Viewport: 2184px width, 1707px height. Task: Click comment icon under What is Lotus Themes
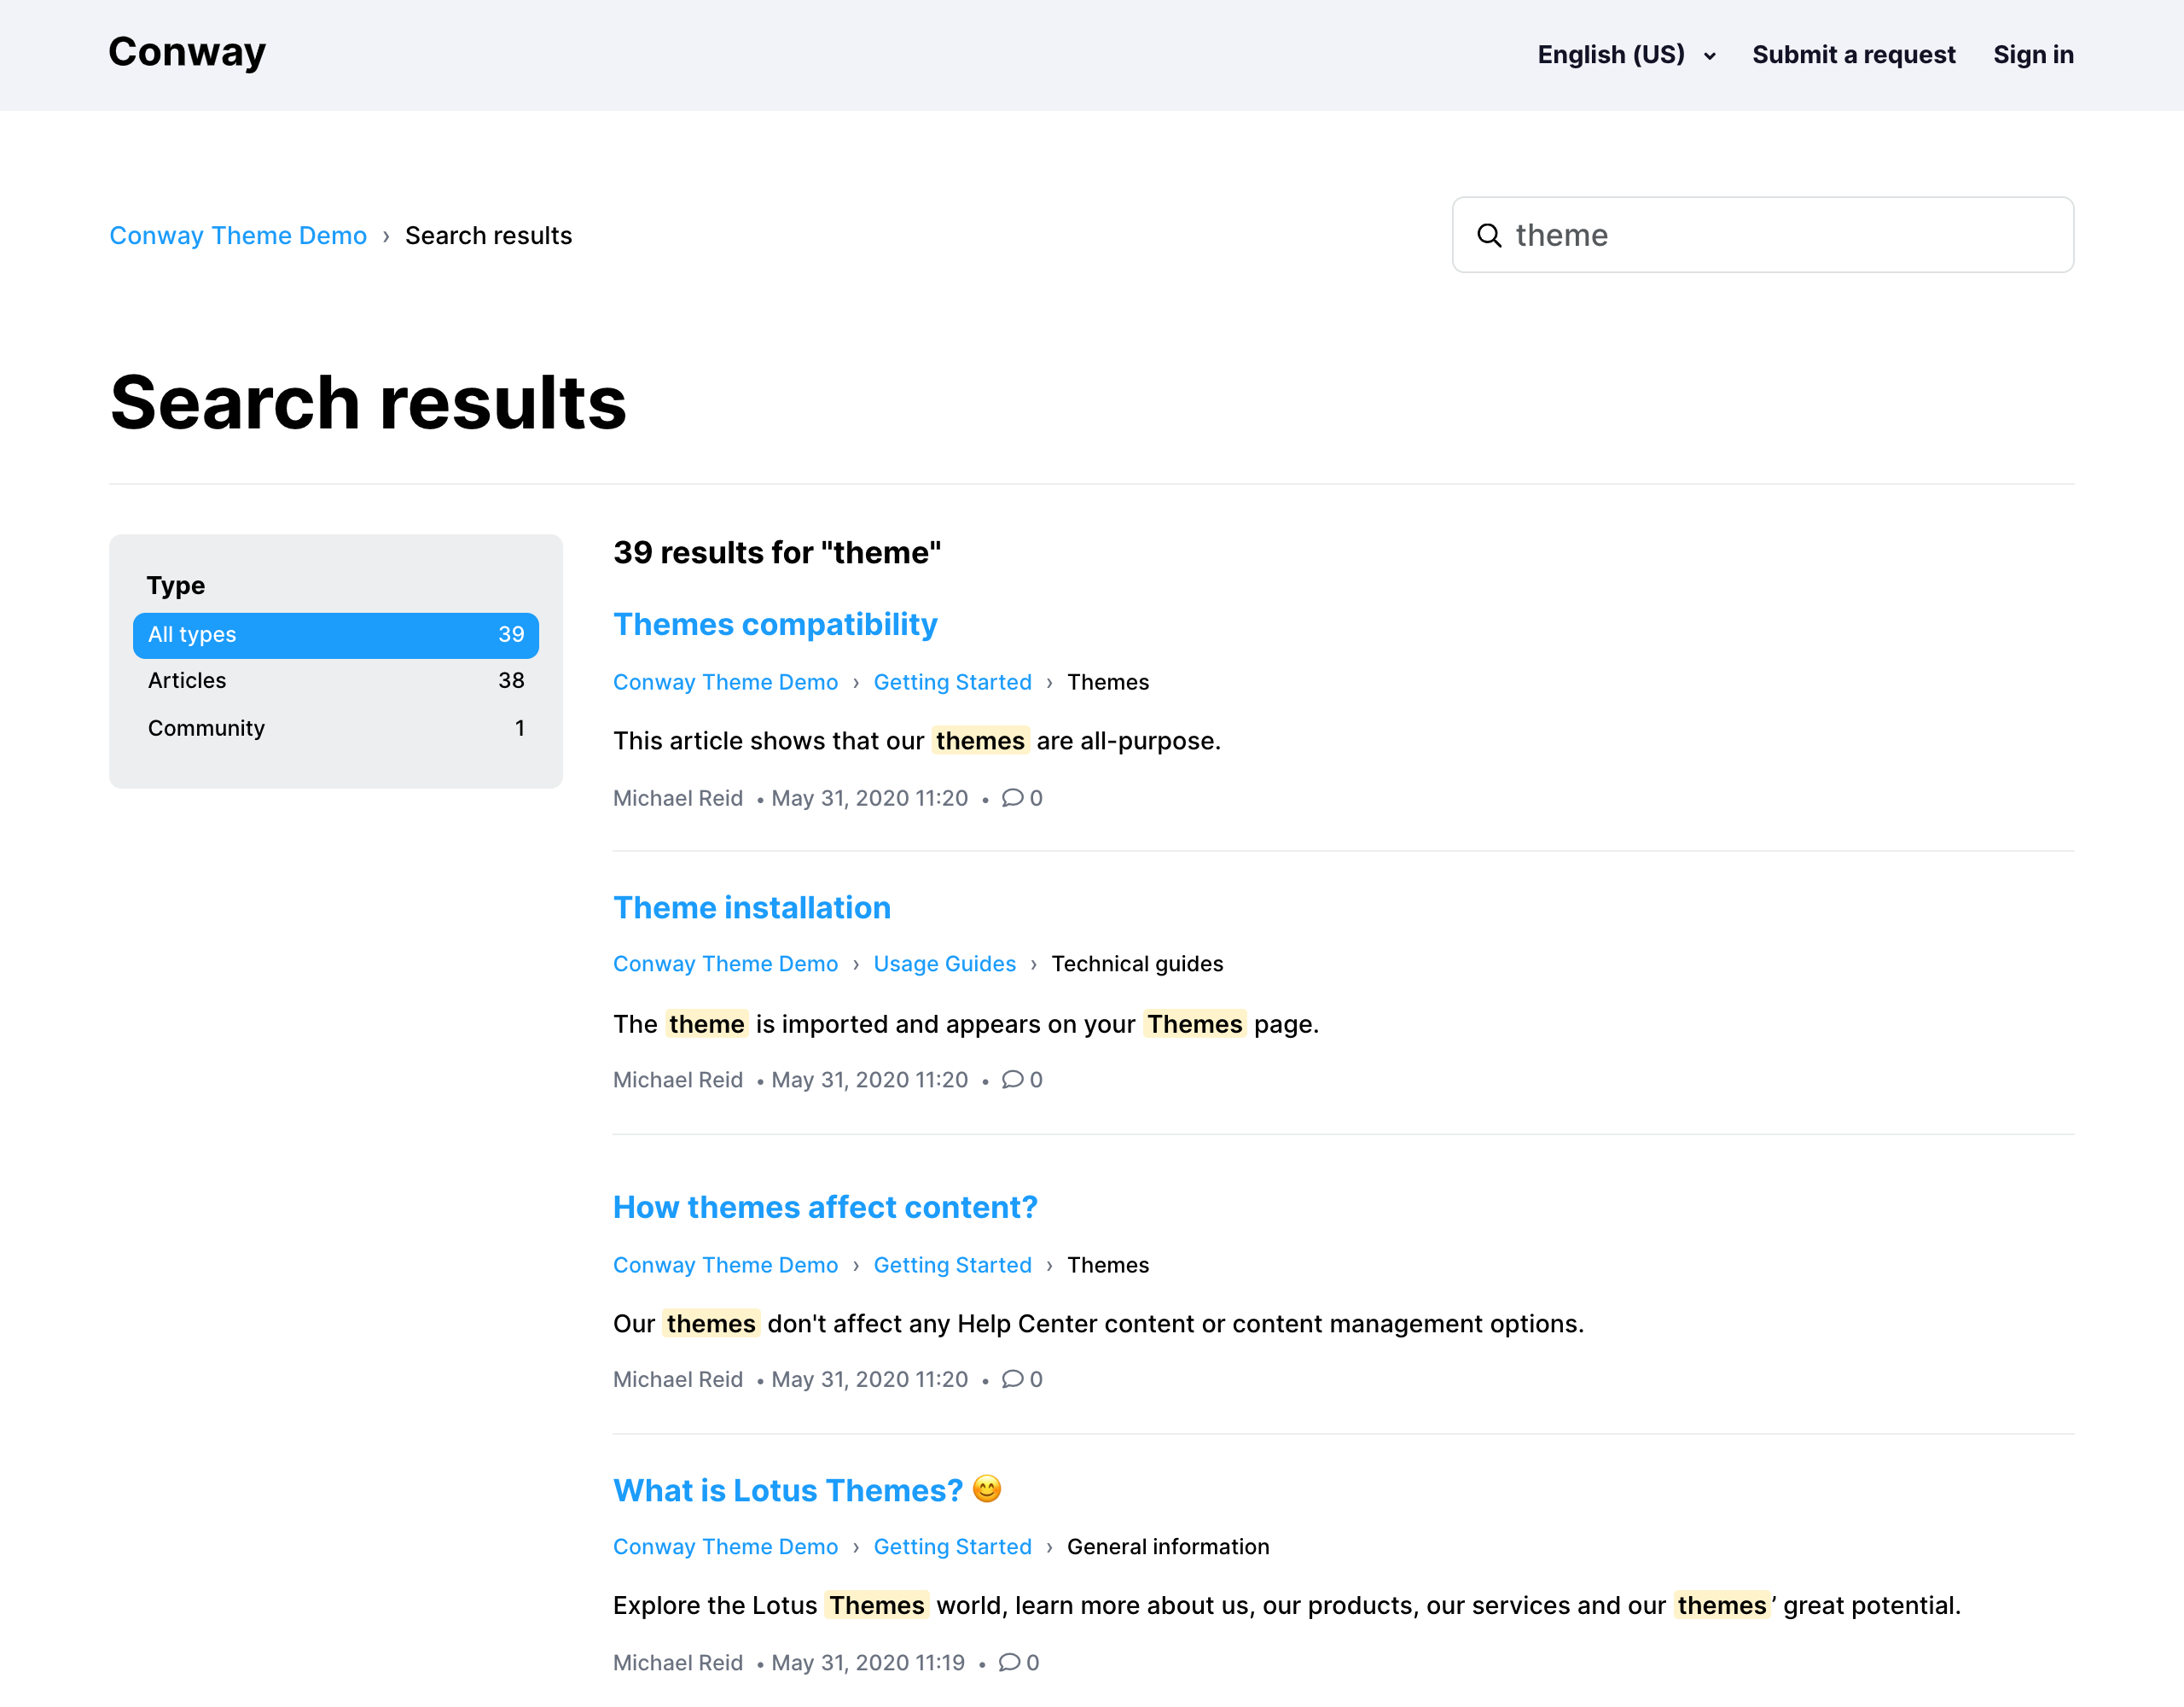coord(1009,1661)
